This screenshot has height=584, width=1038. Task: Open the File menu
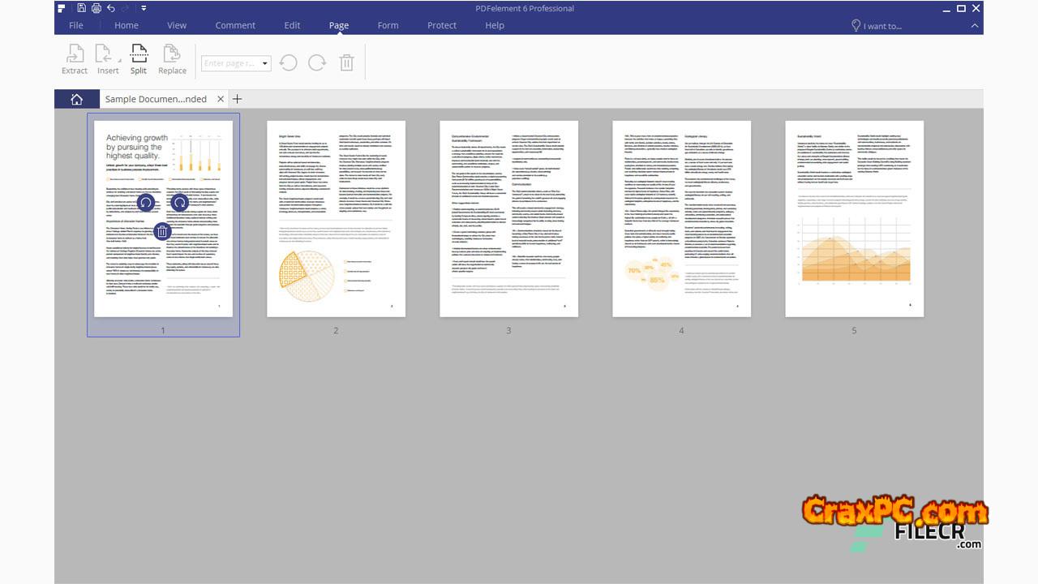[x=76, y=25]
